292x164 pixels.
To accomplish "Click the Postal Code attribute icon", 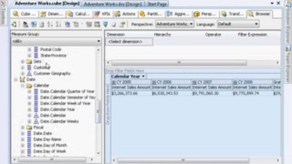I will coord(36,50).
